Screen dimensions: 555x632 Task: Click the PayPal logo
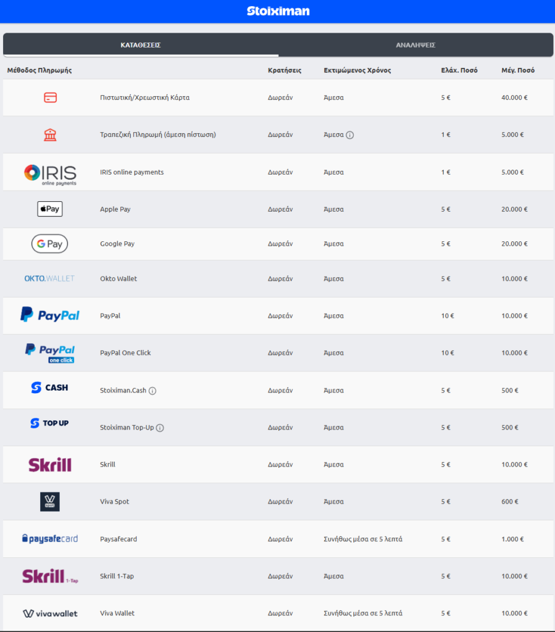[50, 315]
